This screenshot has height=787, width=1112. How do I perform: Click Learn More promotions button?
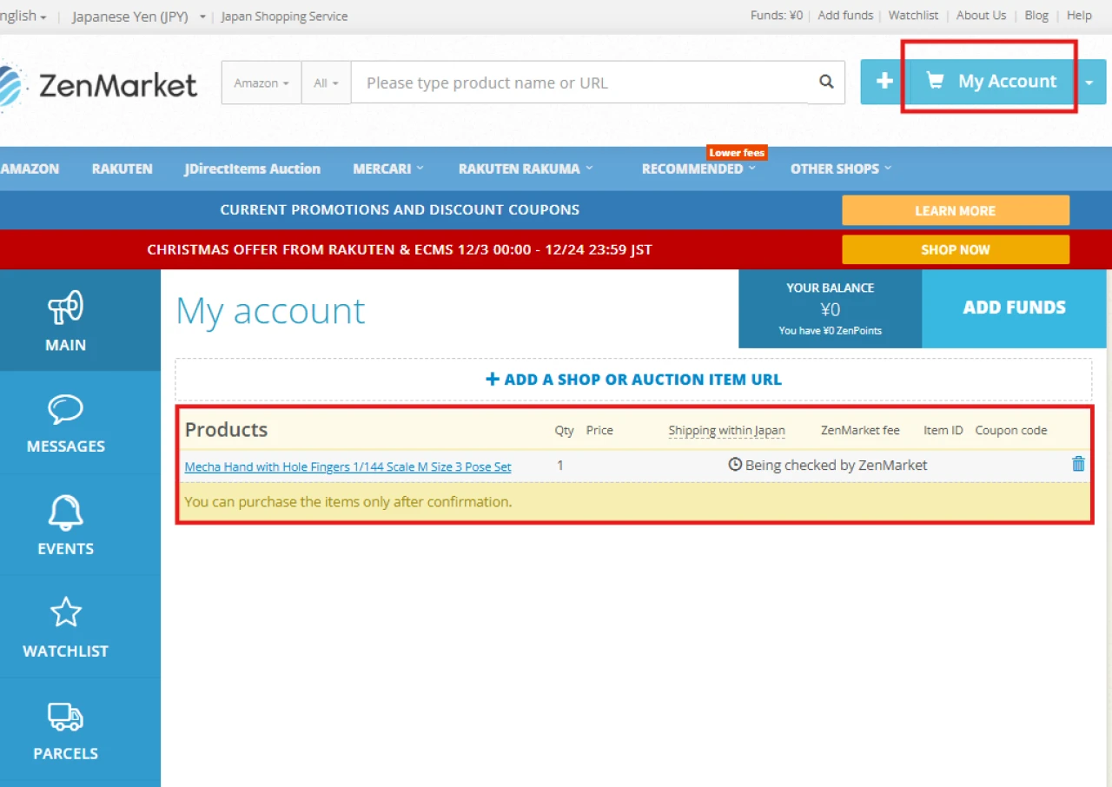956,210
